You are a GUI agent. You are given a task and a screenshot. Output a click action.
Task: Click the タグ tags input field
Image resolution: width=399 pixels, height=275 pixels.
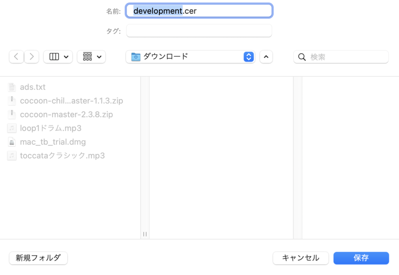click(x=199, y=31)
